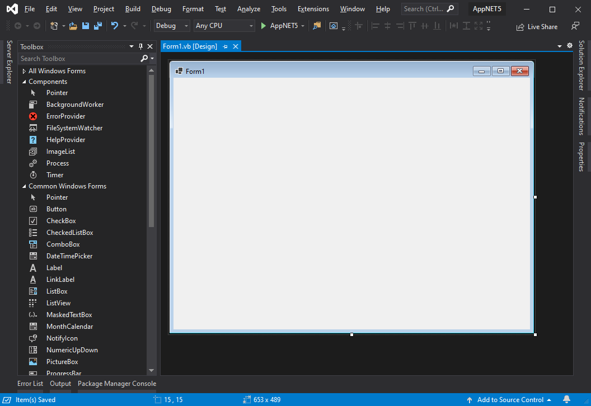Toggle the pin on Form1.vb [Design] tab
Image resolution: width=591 pixels, height=406 pixels.
click(226, 46)
